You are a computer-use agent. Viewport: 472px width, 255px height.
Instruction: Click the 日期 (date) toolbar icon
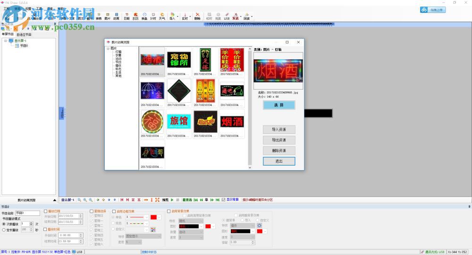point(126,16)
